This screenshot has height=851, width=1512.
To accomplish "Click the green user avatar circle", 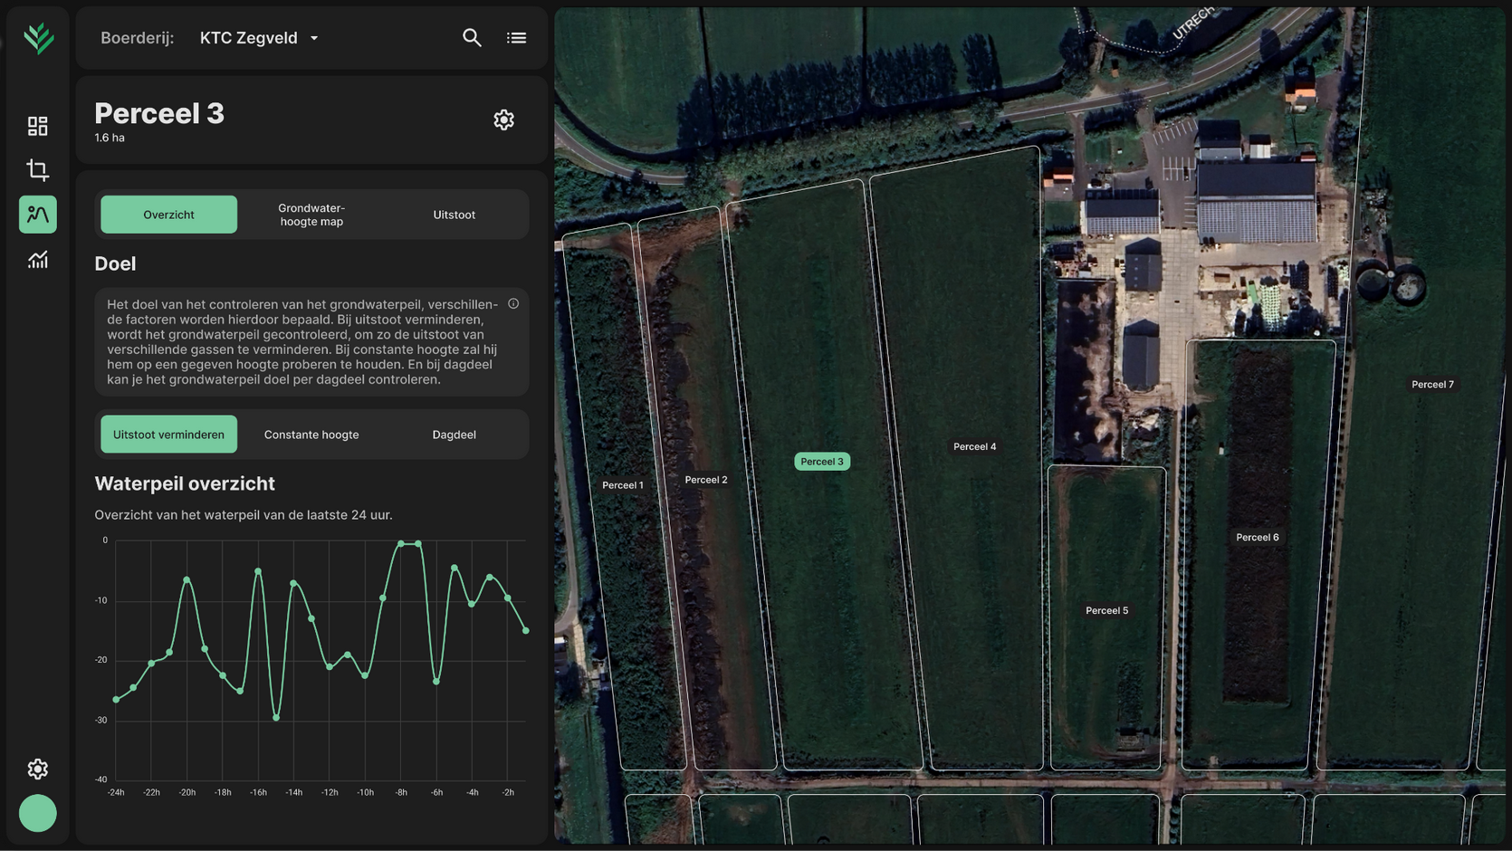I will [x=38, y=813].
